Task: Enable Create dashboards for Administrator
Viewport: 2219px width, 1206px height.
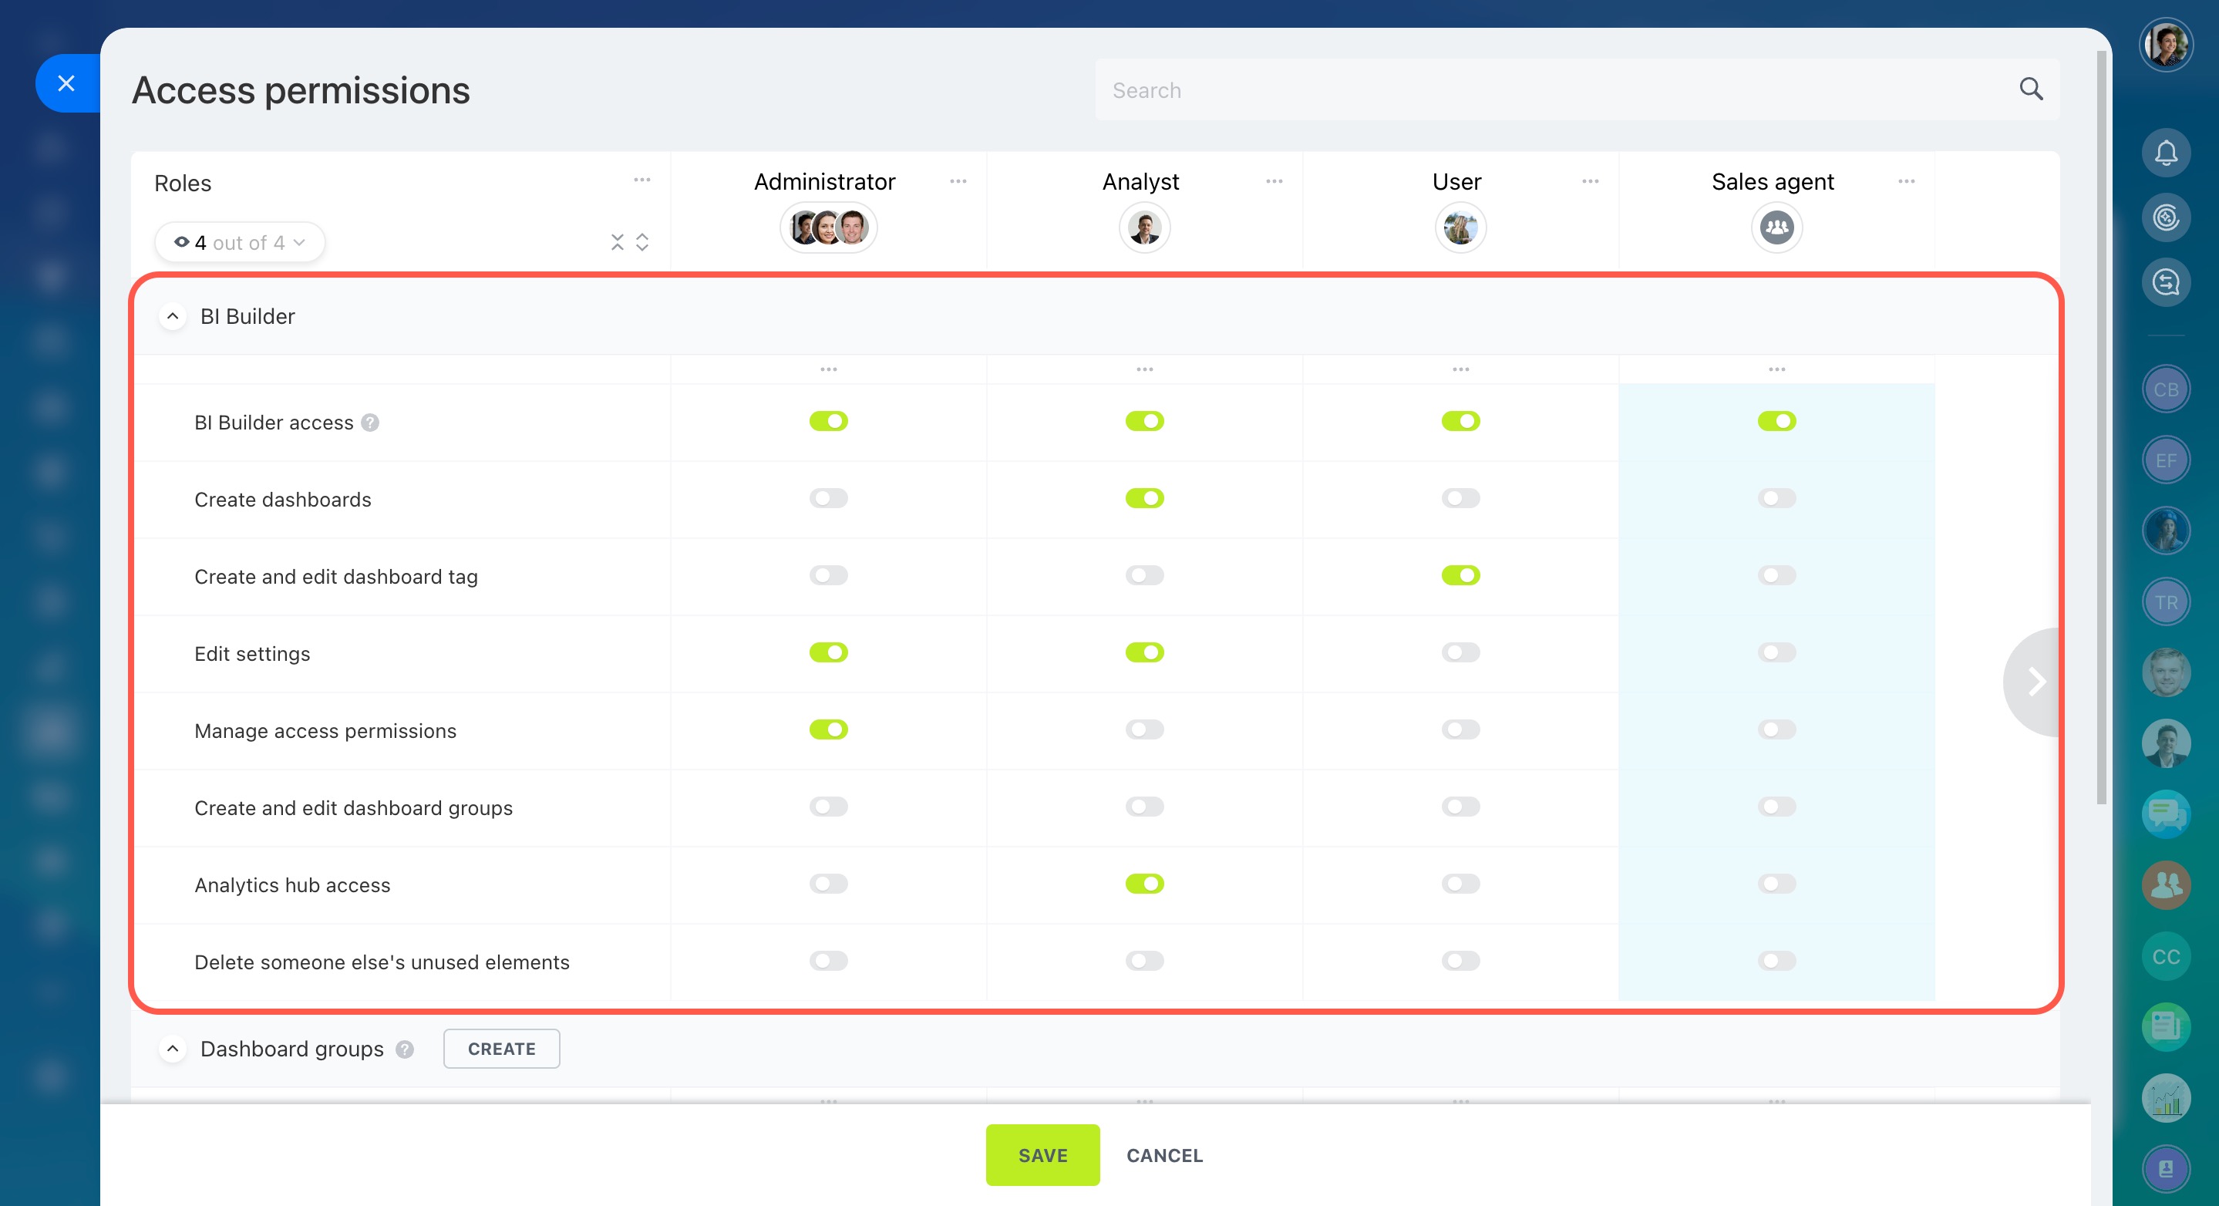Action: point(828,499)
